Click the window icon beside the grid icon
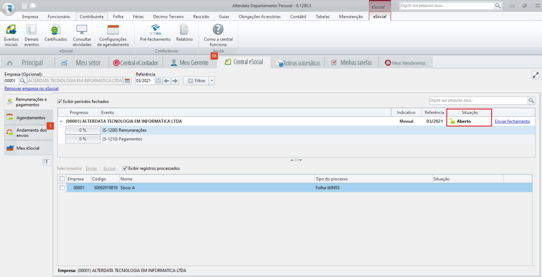 [x=33, y=6]
